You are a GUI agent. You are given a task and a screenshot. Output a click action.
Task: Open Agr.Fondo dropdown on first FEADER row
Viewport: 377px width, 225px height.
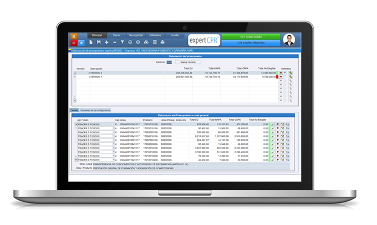pos(113,124)
